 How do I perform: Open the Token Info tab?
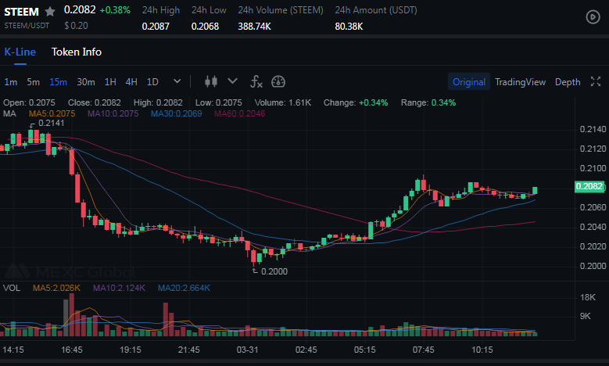click(x=77, y=52)
